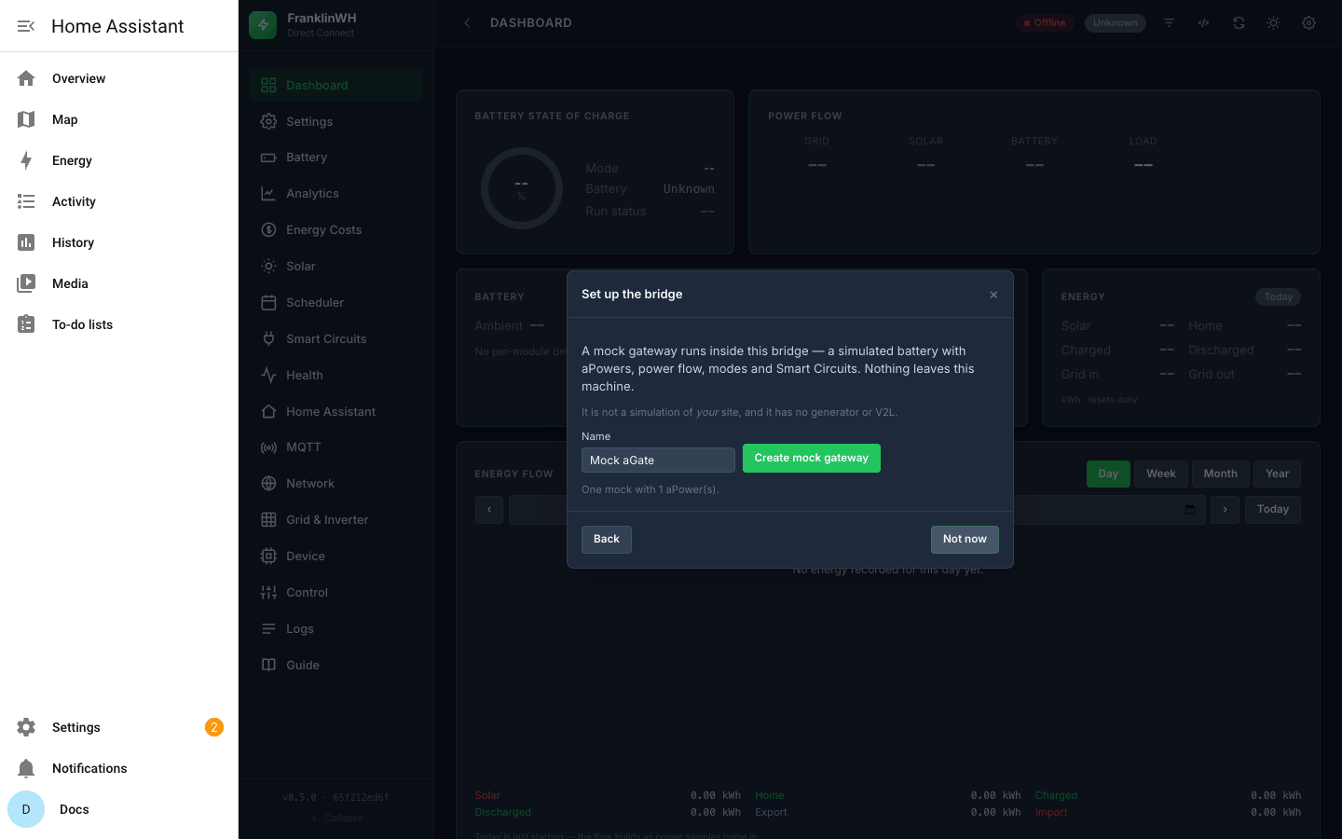Focus the Name field containing Mock aGate
This screenshot has height=839, width=1342.
(x=658, y=461)
